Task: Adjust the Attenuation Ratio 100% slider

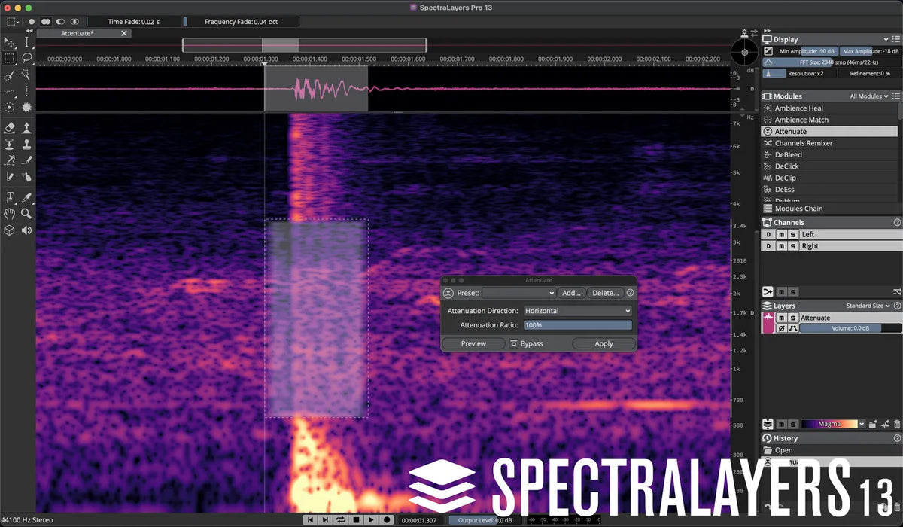Action: 578,325
